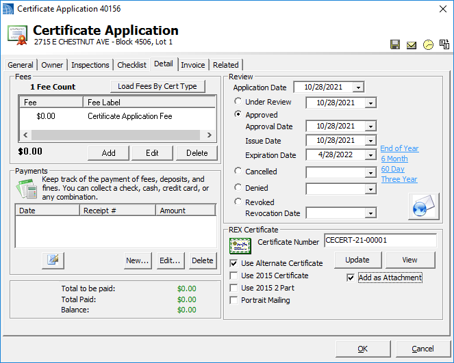
Task: Click the 60 Day link
Action: (x=392, y=169)
